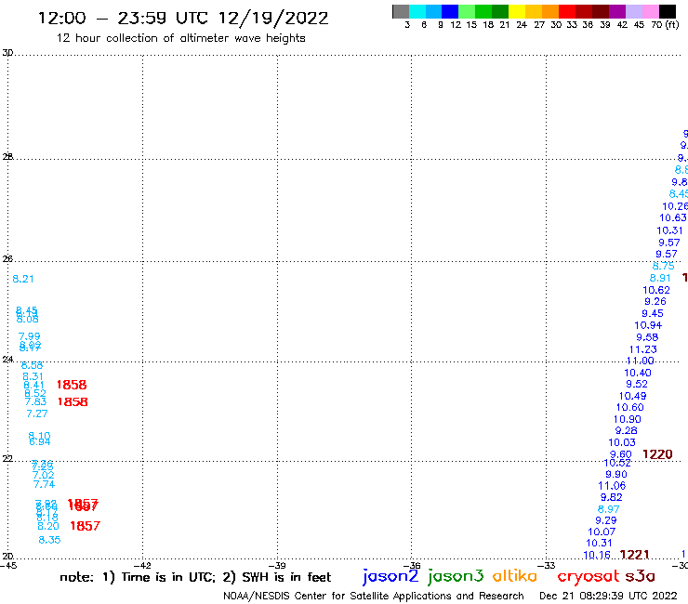Click the -45 longitude axis label
Screen dimensions: 688x604
coord(8,566)
